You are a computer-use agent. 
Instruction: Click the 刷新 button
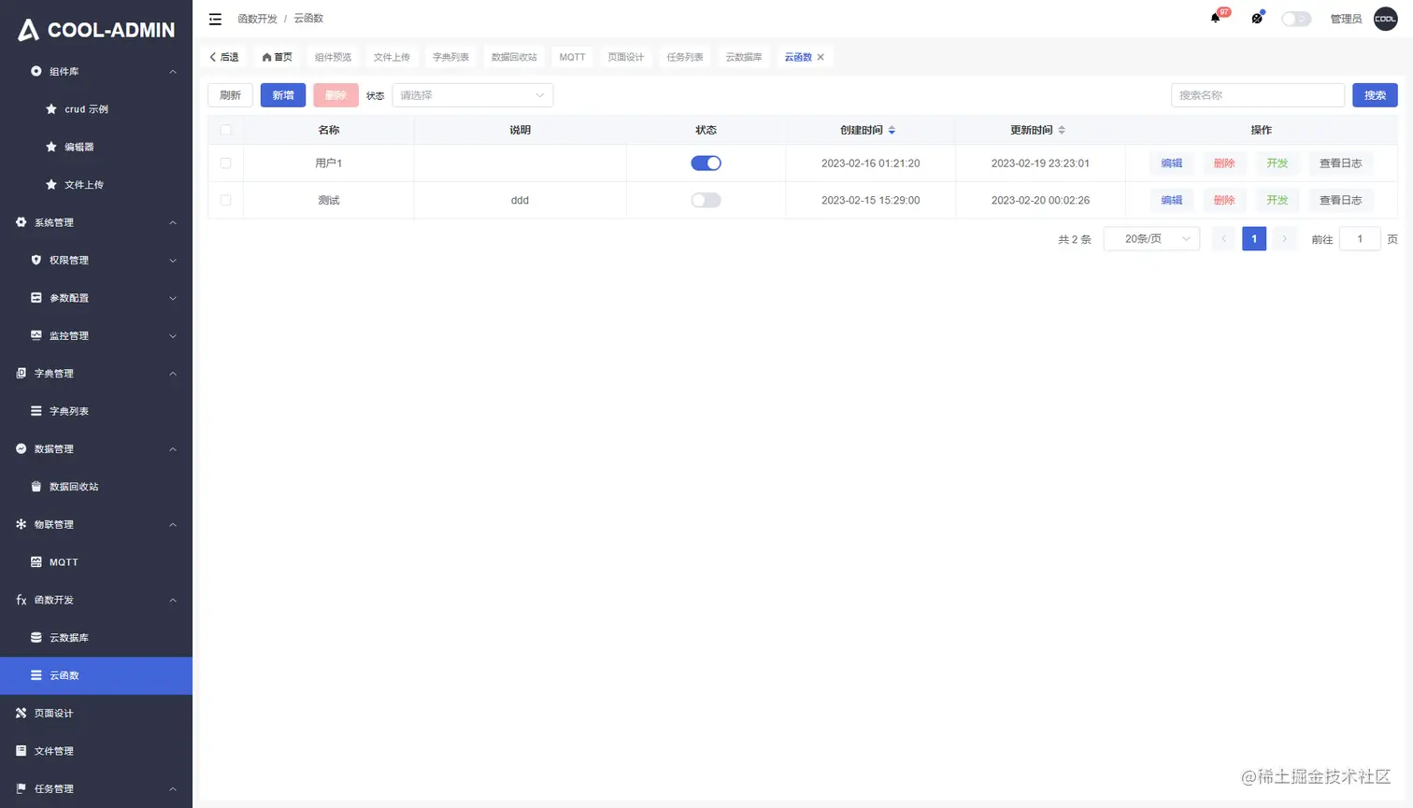pyautogui.click(x=230, y=95)
